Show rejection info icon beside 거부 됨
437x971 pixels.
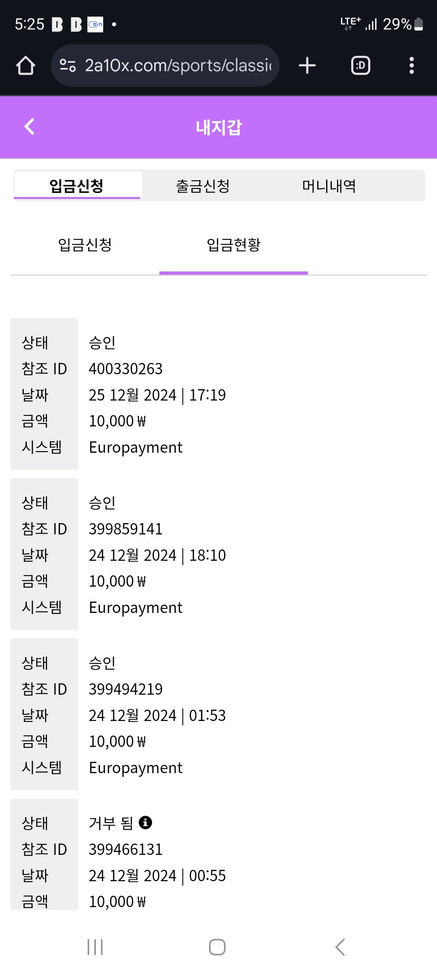point(145,823)
